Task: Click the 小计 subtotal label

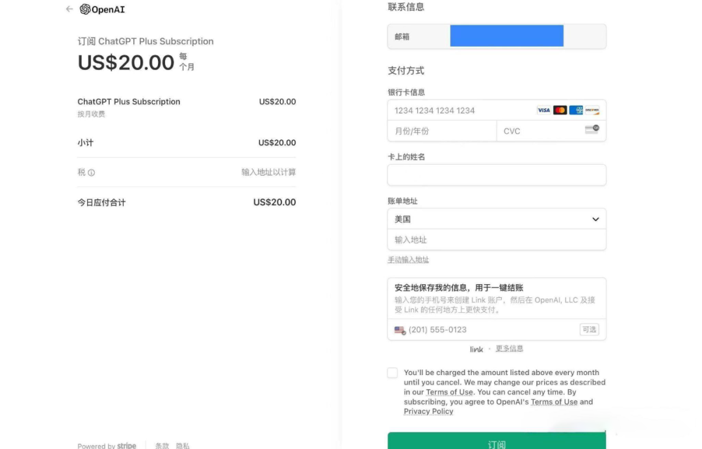Action: 86,143
